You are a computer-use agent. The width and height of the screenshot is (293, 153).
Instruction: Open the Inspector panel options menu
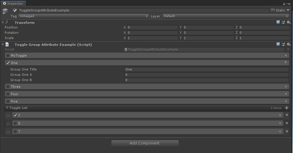(289, 4)
